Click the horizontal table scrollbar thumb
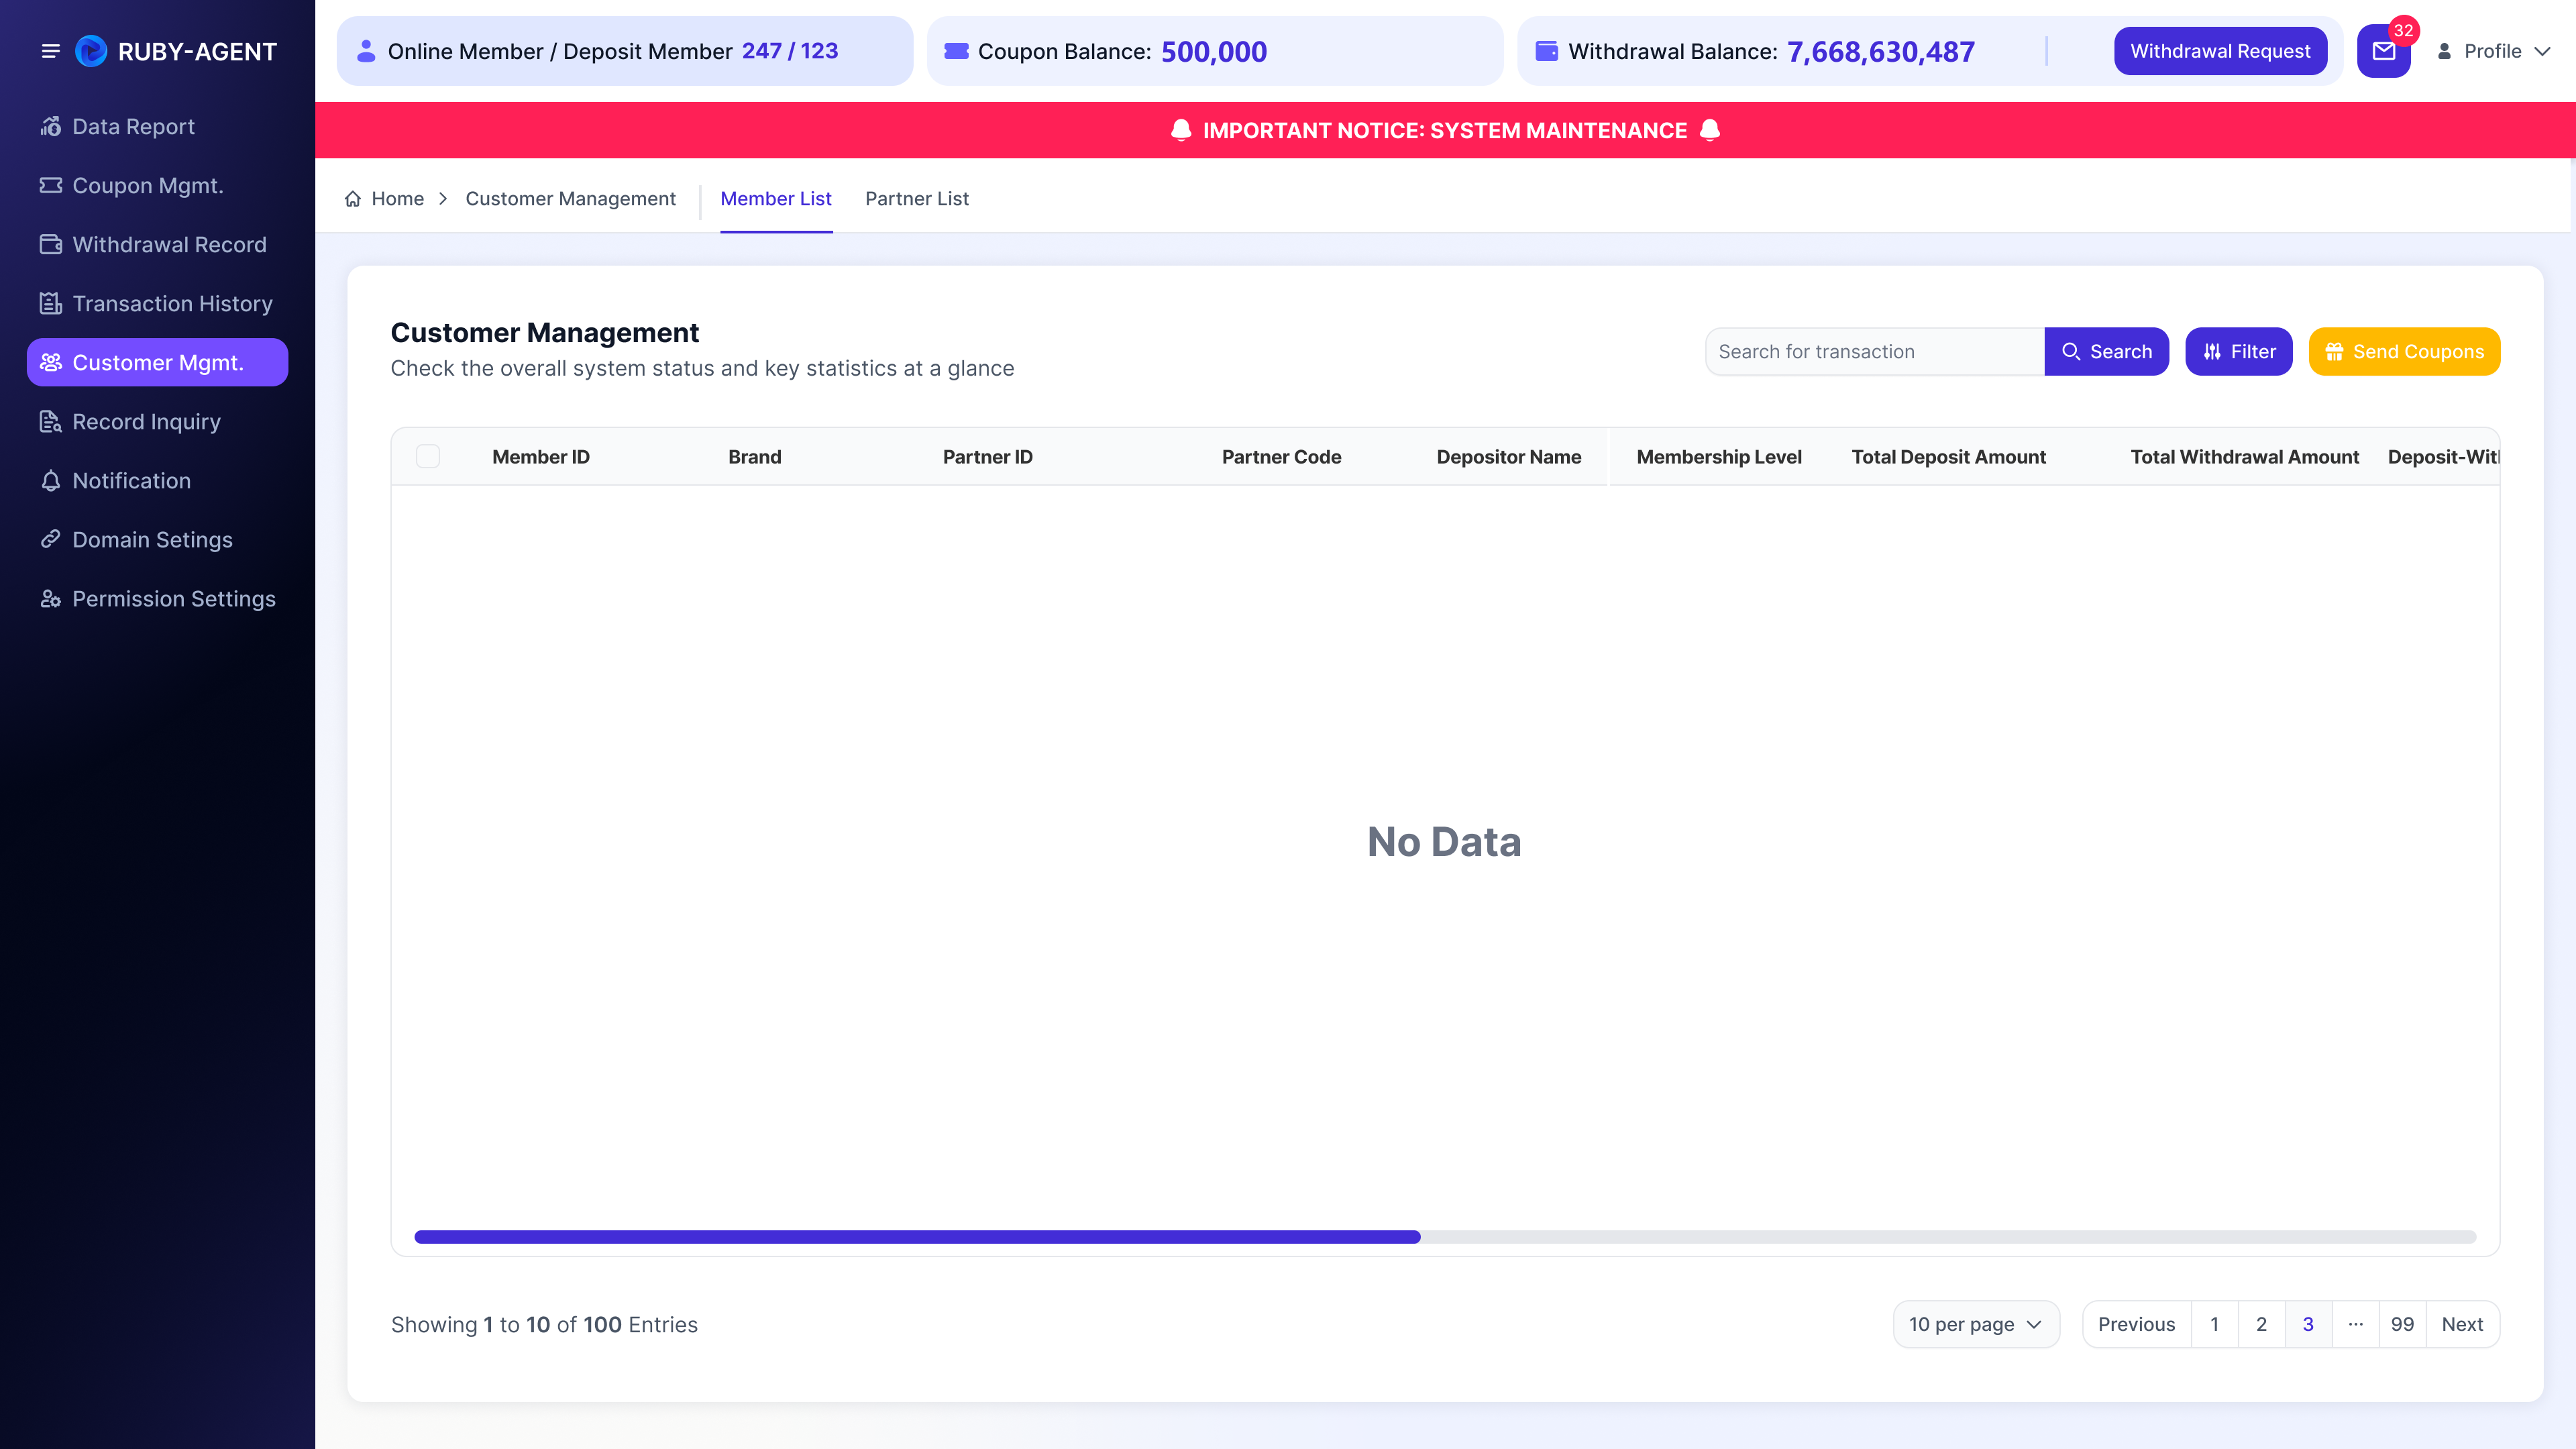This screenshot has height=1449, width=2576. click(917, 1237)
